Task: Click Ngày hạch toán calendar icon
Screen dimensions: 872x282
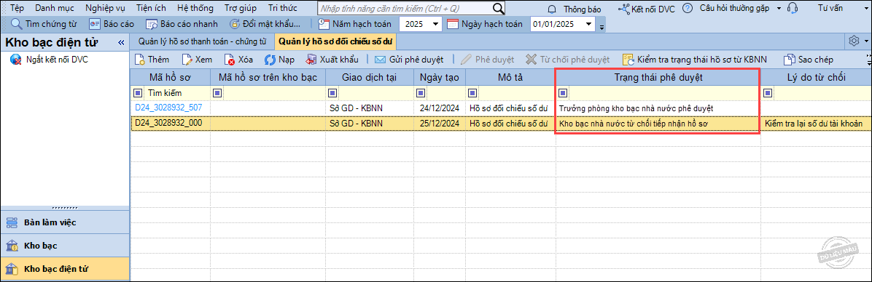Action: pos(453,24)
